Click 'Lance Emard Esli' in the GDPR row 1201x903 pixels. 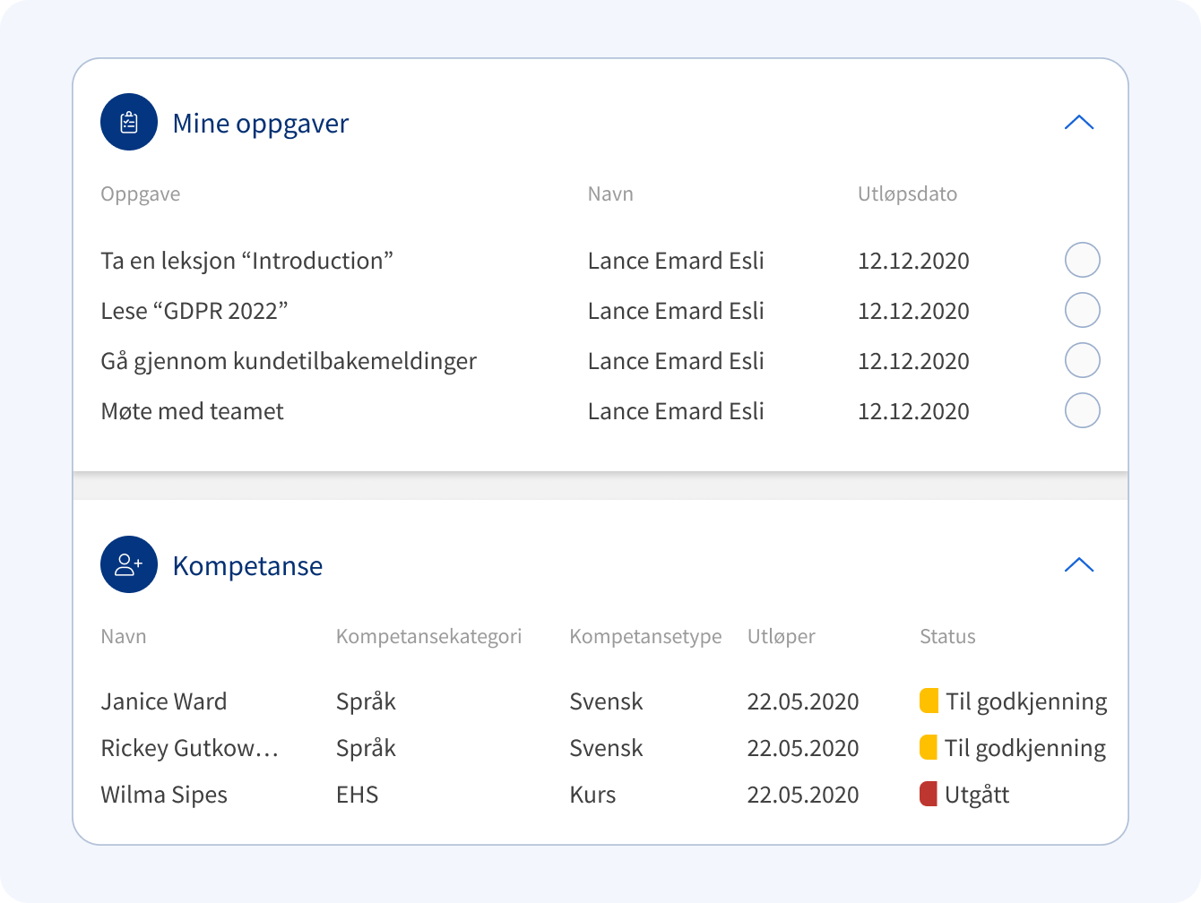[x=676, y=311]
